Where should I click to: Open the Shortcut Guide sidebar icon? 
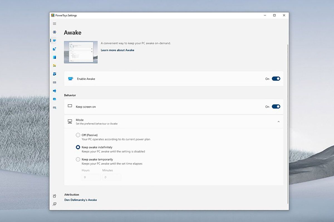55,107
